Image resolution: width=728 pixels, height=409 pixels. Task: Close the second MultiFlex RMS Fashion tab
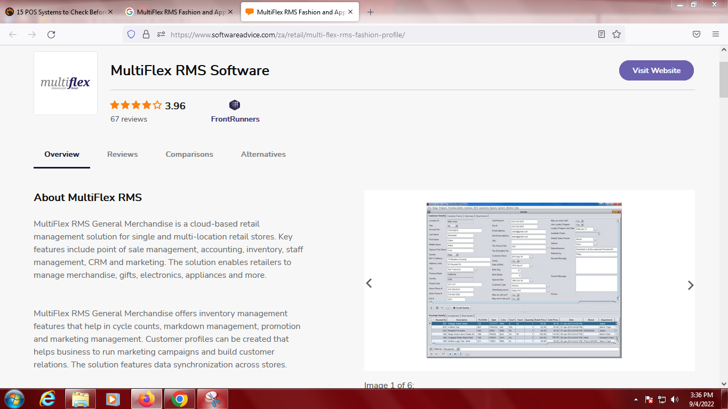click(230, 12)
